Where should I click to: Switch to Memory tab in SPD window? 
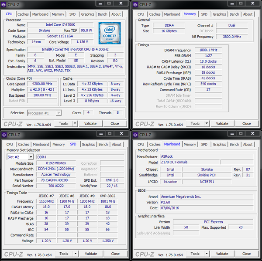(59, 144)
